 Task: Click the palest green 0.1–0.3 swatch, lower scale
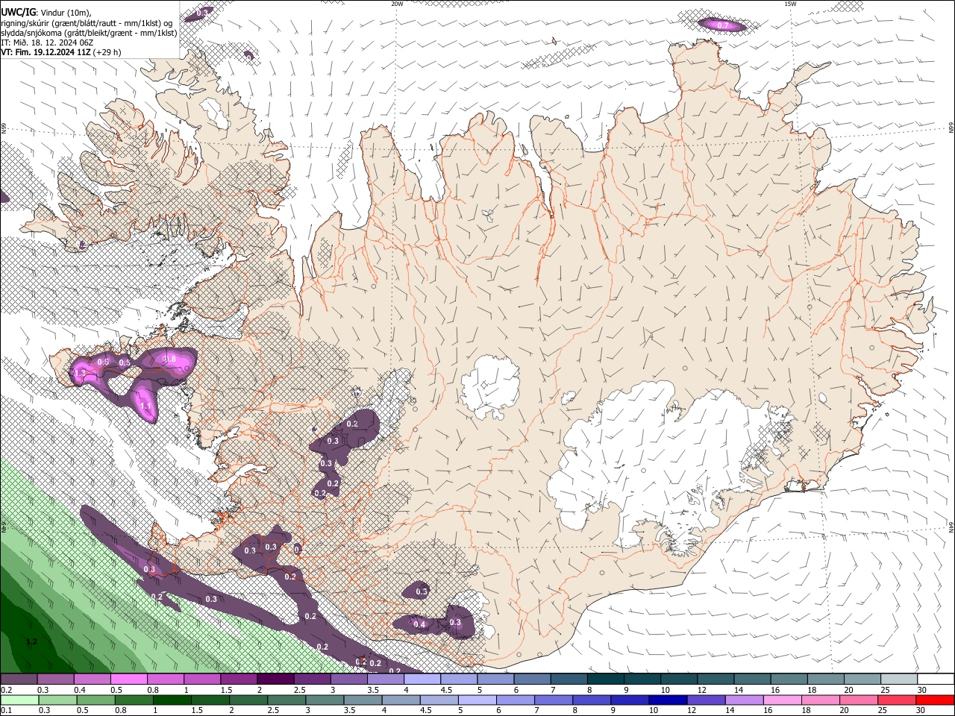[19, 700]
